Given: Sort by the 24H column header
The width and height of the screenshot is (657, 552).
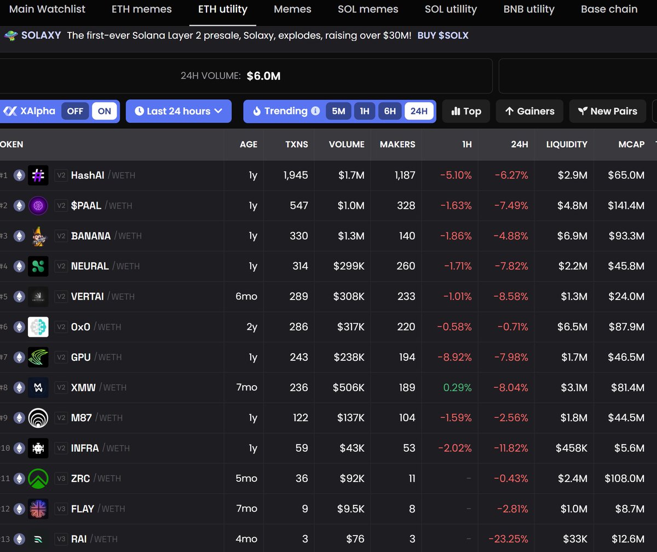Looking at the screenshot, I should click(519, 145).
